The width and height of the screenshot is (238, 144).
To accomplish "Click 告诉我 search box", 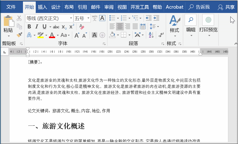I will click(199, 7).
